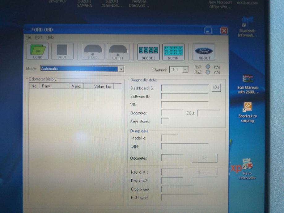Click the Diagnostic data VIN field
The width and height of the screenshot is (284, 213).
pos(185,105)
